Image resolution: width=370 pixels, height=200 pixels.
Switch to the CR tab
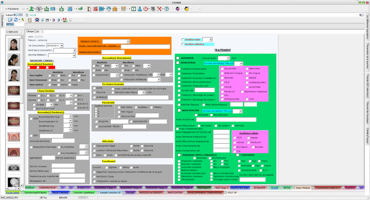[37, 32]
